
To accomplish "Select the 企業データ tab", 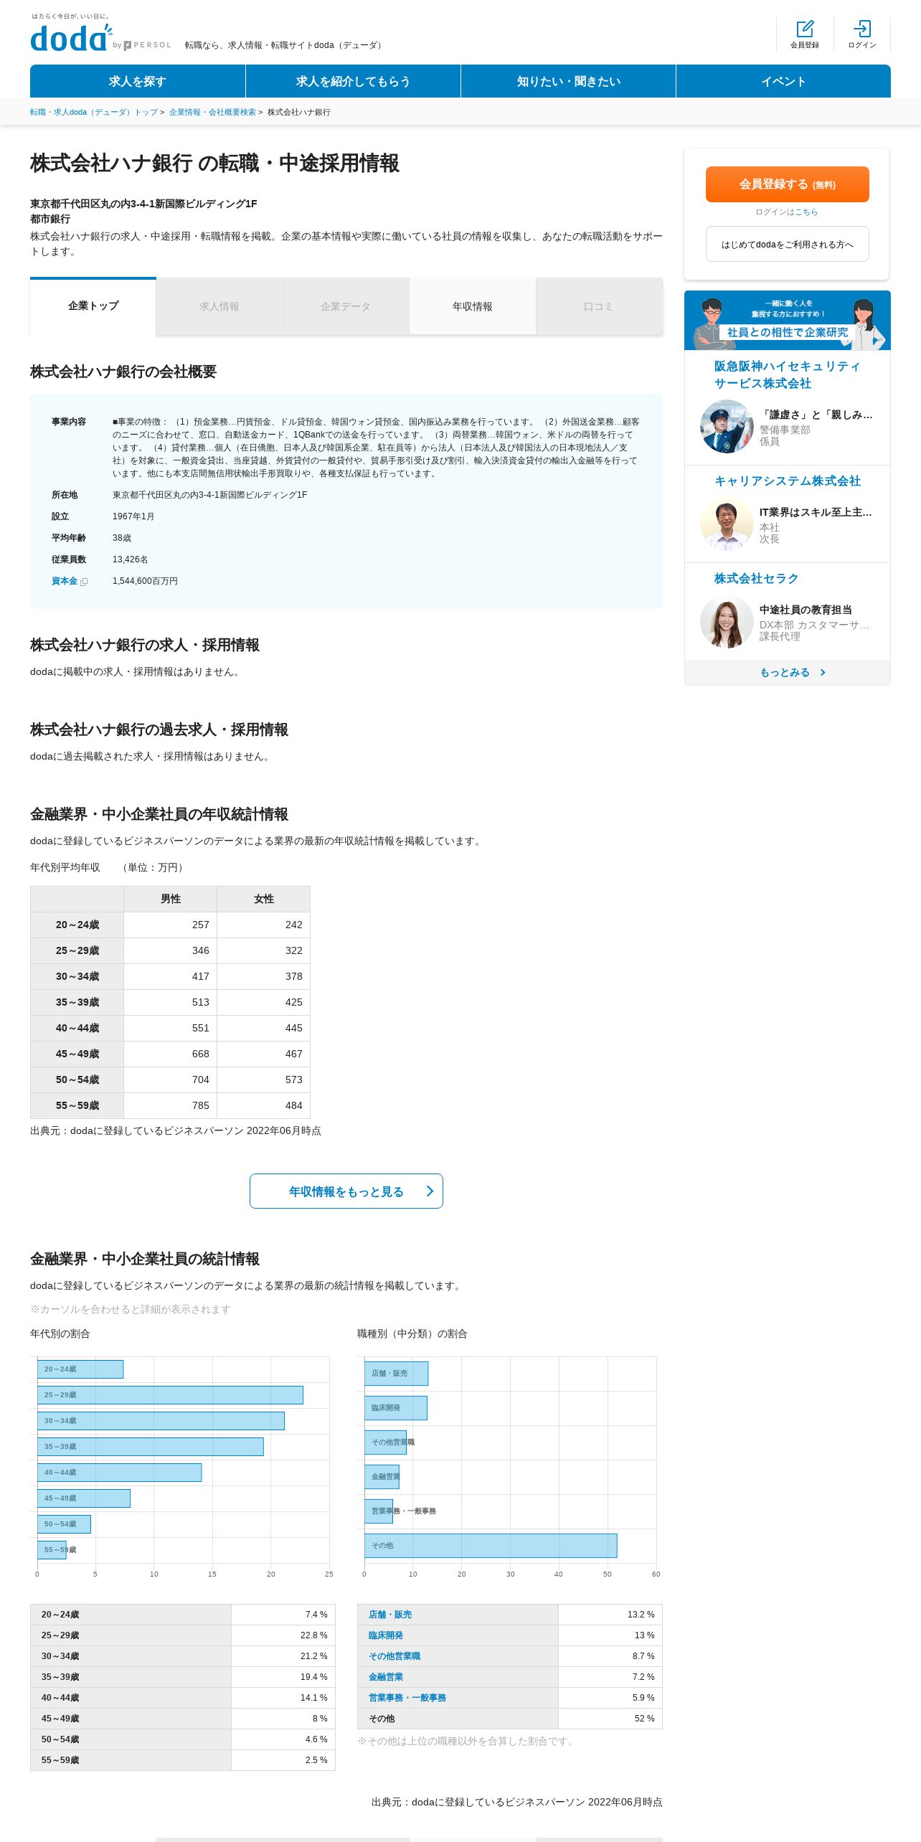I will pos(346,306).
